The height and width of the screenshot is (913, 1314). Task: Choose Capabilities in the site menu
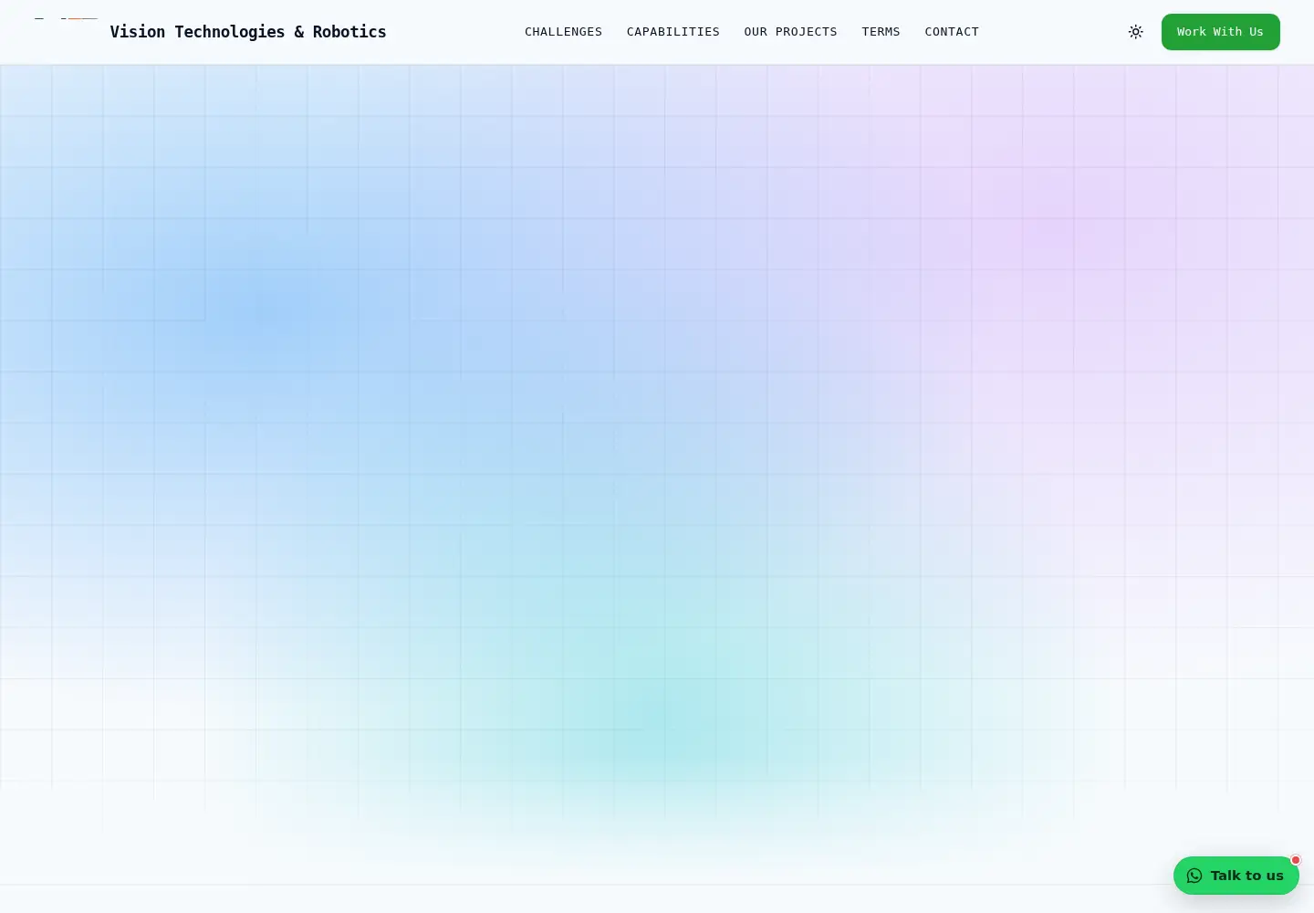[x=673, y=32]
